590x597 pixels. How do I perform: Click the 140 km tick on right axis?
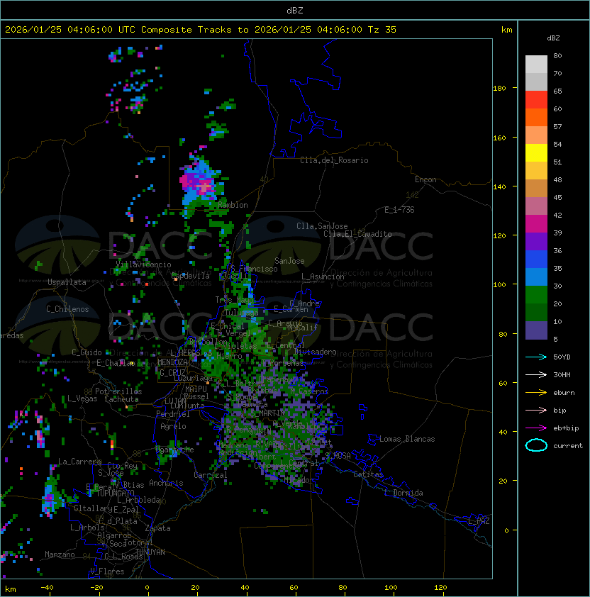coord(499,187)
